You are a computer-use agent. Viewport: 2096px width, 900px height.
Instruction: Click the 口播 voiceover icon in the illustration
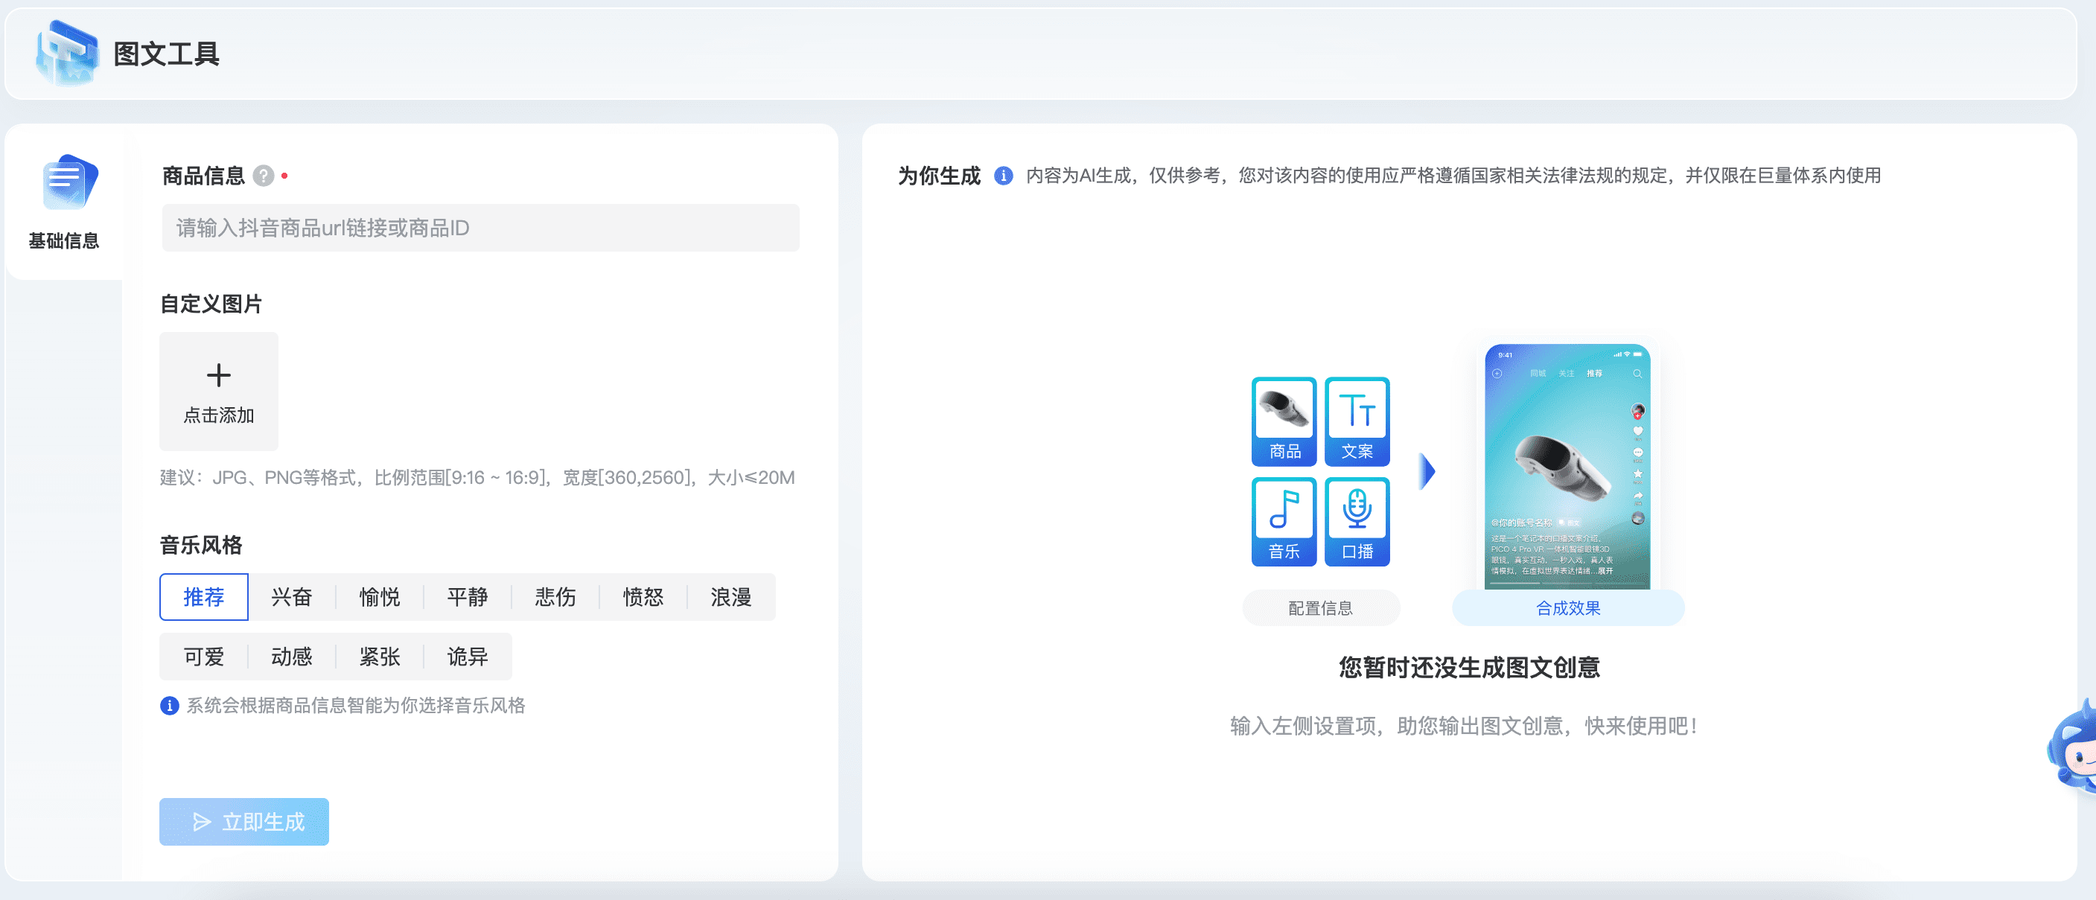[x=1357, y=522]
